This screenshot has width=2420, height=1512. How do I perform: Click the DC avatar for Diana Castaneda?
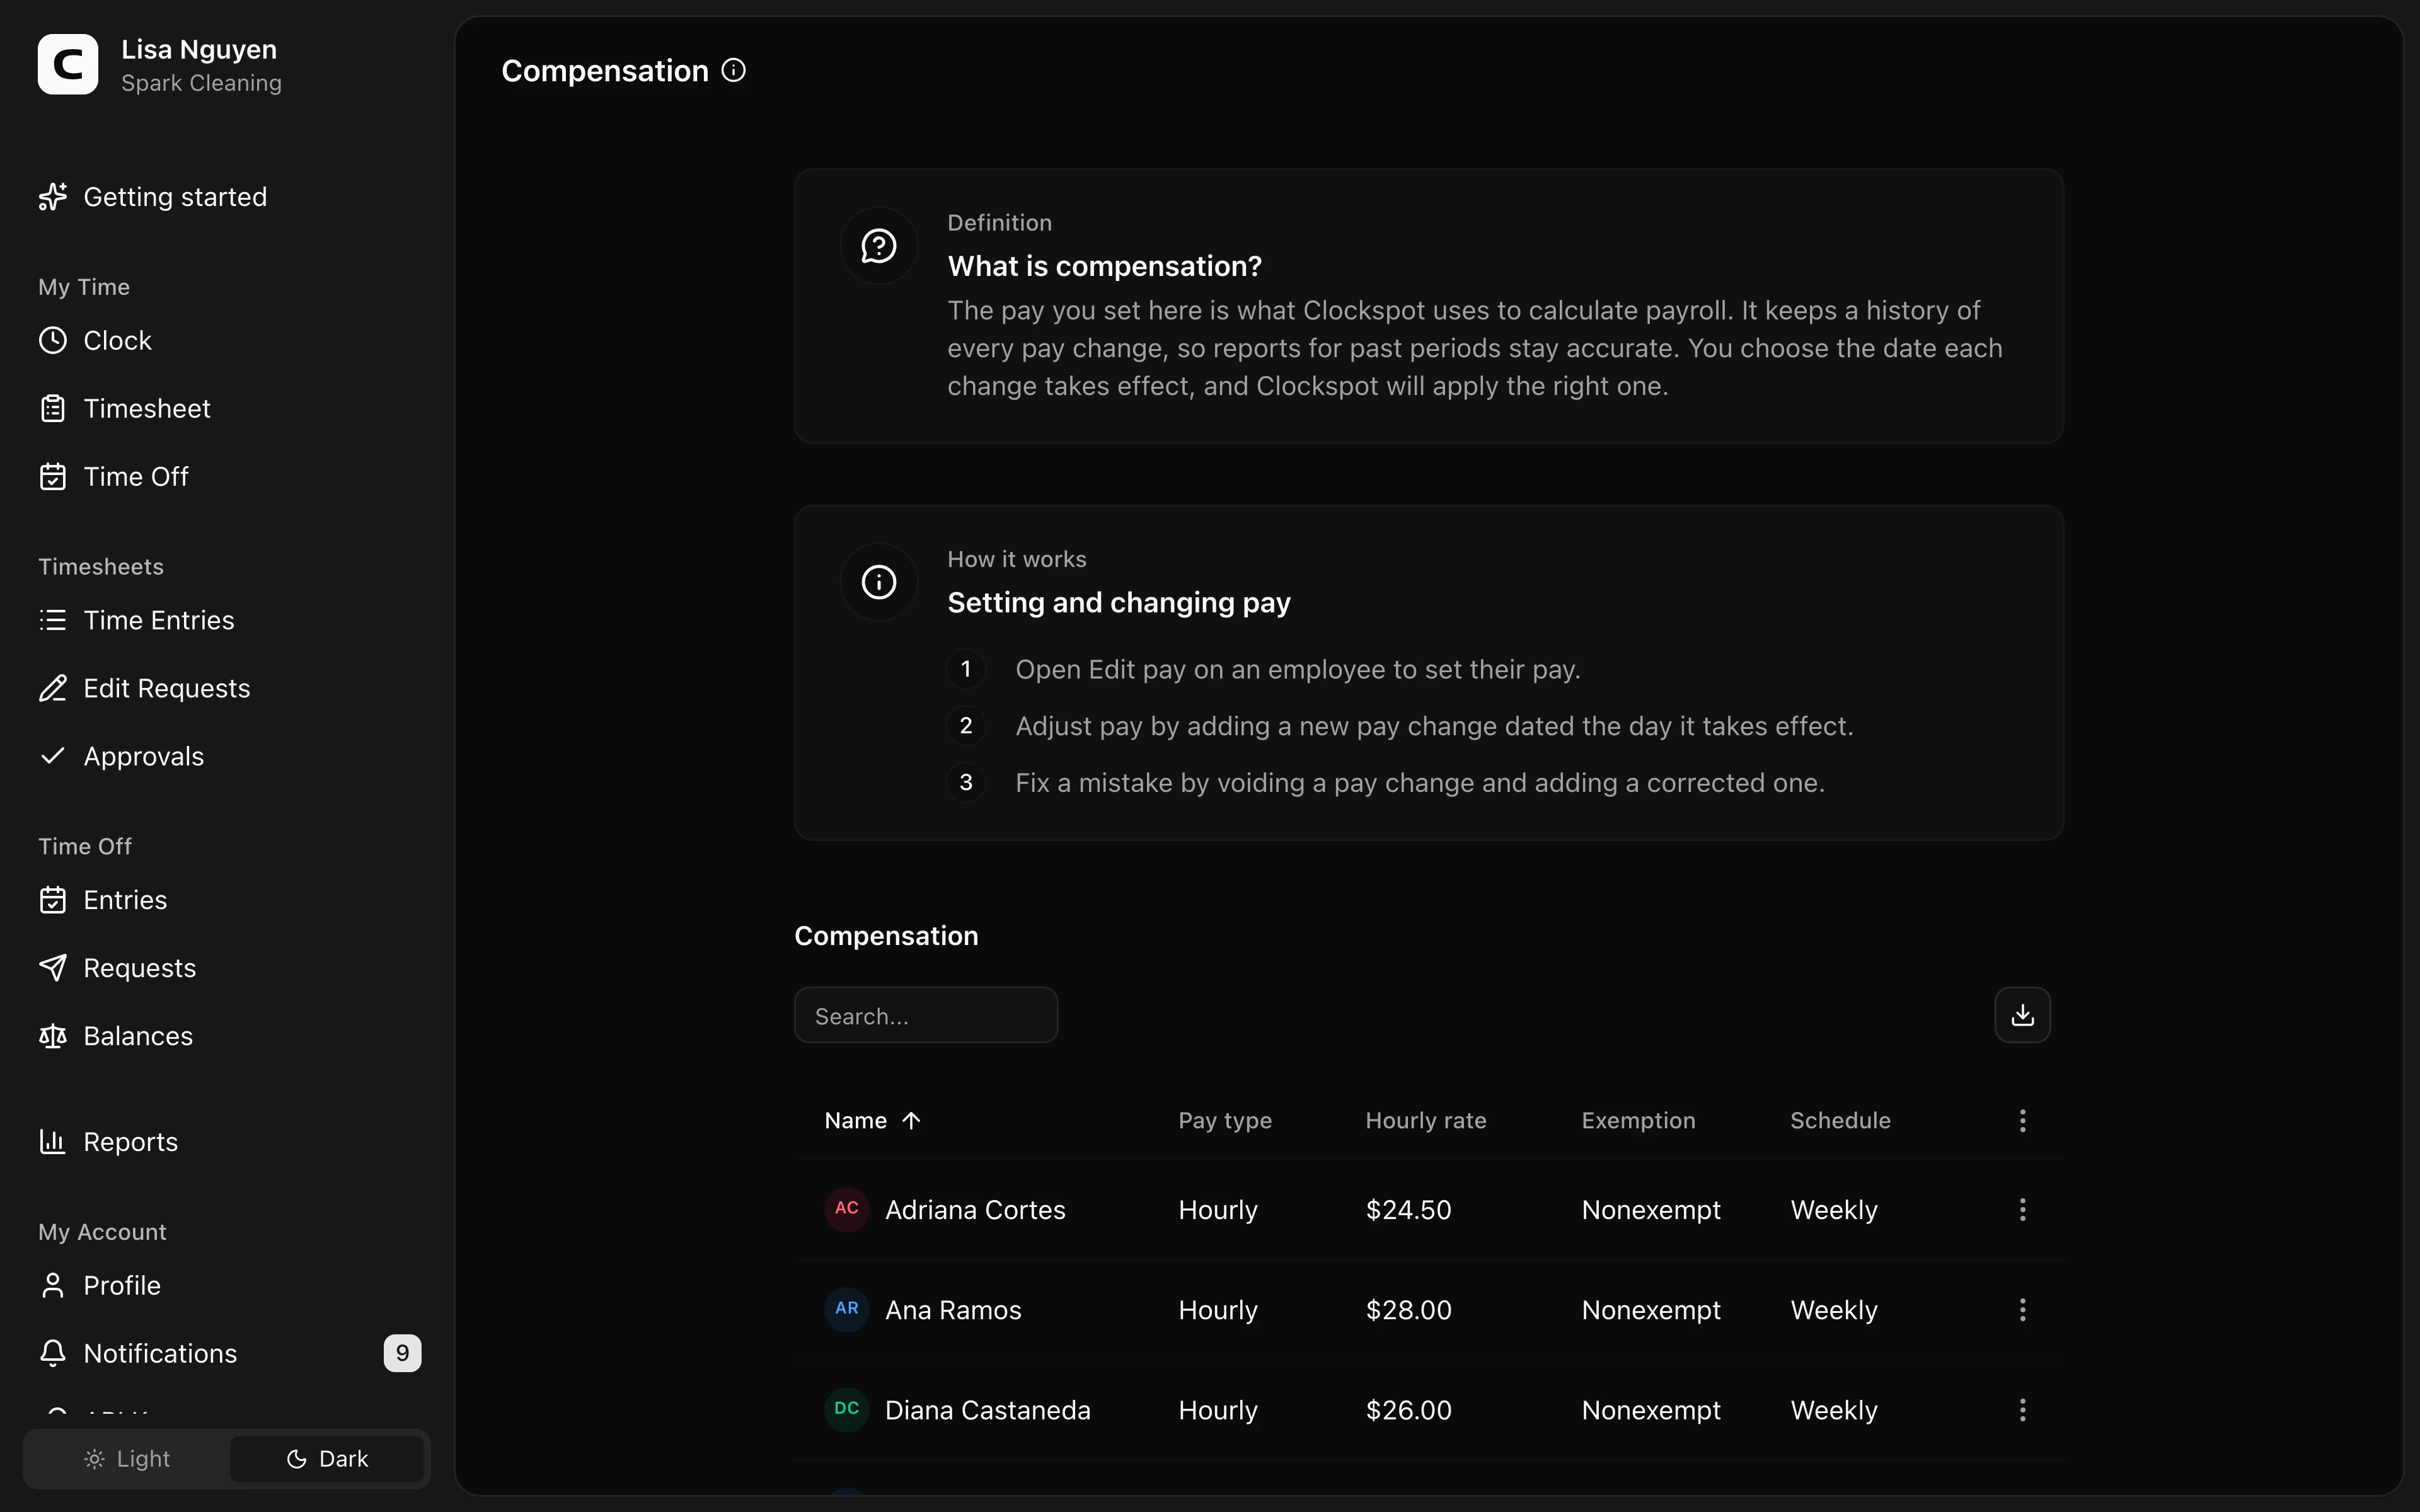847,1409
